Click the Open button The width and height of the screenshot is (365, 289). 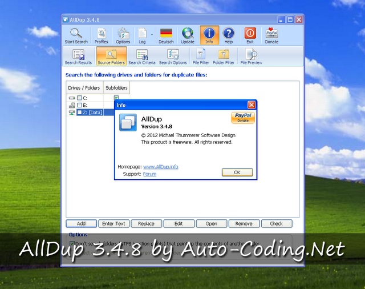[x=212, y=223]
